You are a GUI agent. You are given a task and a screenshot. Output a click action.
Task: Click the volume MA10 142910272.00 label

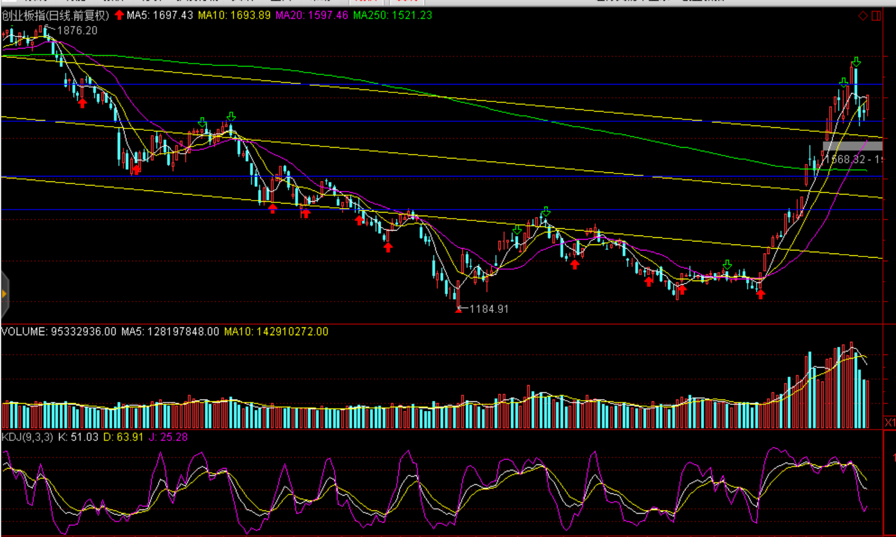(x=276, y=332)
